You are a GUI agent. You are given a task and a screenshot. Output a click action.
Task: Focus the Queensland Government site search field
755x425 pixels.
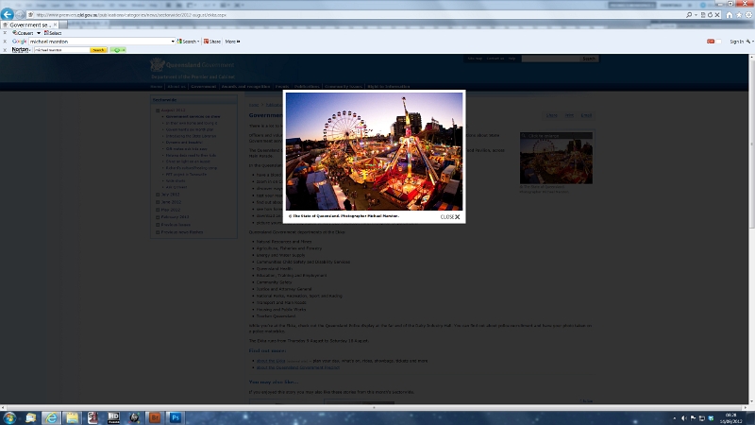[550, 59]
